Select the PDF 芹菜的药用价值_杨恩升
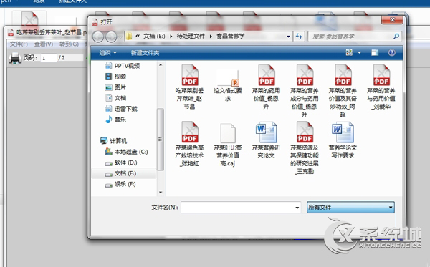 (267, 87)
